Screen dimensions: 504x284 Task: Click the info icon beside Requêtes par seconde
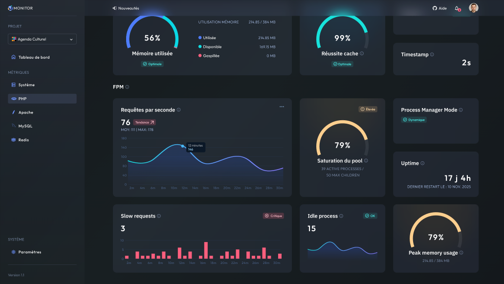[179, 109]
